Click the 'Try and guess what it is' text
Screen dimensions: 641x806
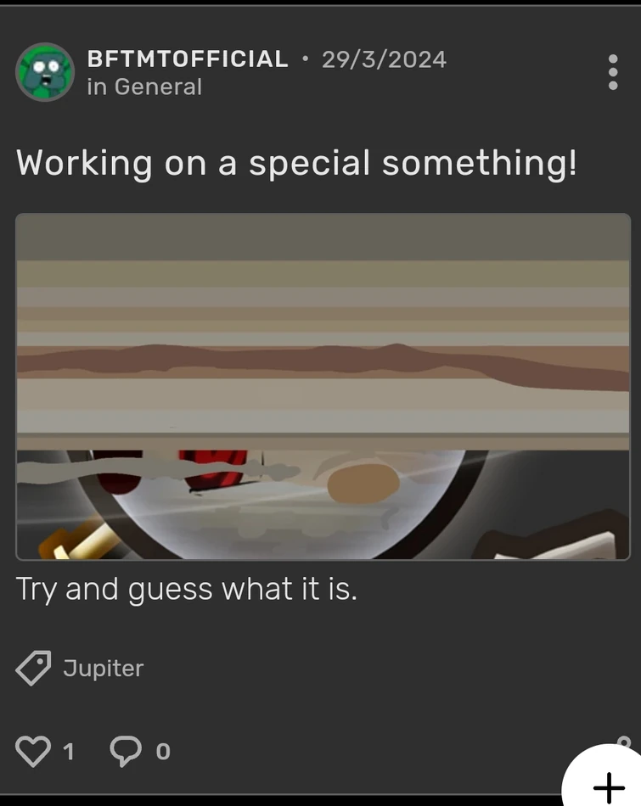(187, 589)
